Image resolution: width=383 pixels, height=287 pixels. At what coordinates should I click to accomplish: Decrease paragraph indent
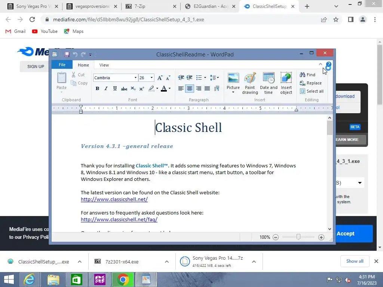[181, 78]
